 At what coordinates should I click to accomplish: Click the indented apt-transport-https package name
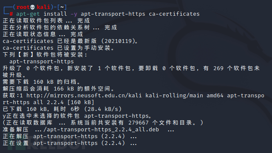[42, 62]
